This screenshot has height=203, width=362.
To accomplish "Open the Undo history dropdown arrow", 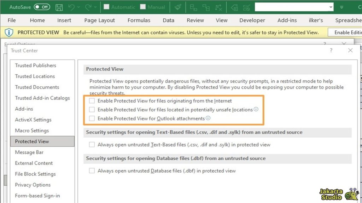I will (x=78, y=7).
